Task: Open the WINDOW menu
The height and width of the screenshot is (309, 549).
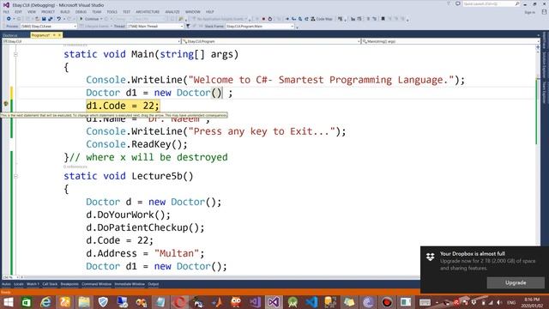Action: pyautogui.click(x=192, y=12)
